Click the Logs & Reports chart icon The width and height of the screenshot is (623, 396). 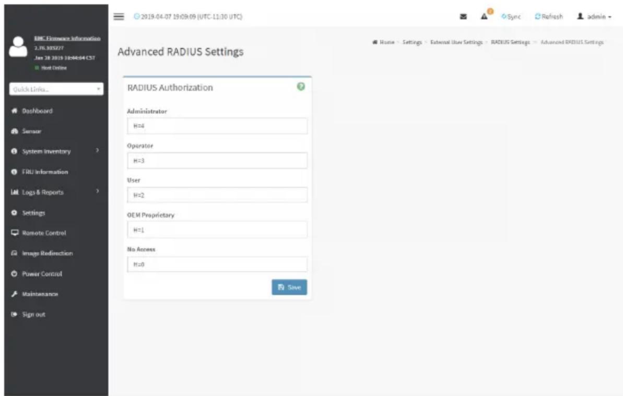(x=14, y=192)
